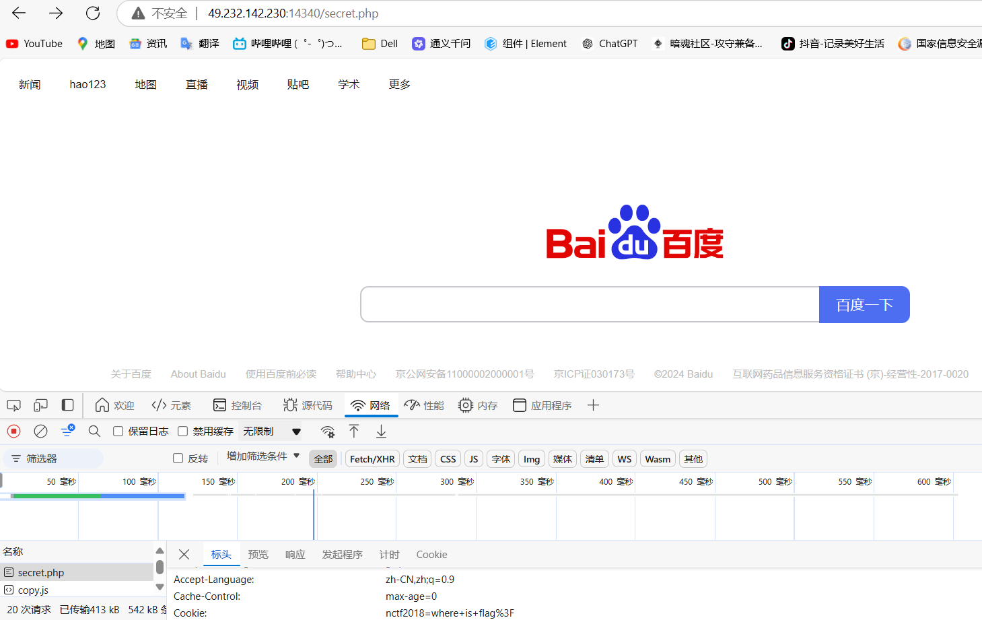Filter requests by Fetch/XHR
The image size is (982, 620).
point(372,459)
